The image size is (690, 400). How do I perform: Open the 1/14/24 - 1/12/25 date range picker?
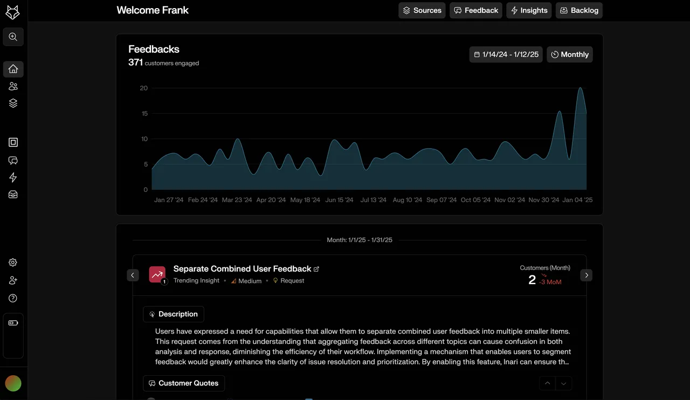point(506,54)
